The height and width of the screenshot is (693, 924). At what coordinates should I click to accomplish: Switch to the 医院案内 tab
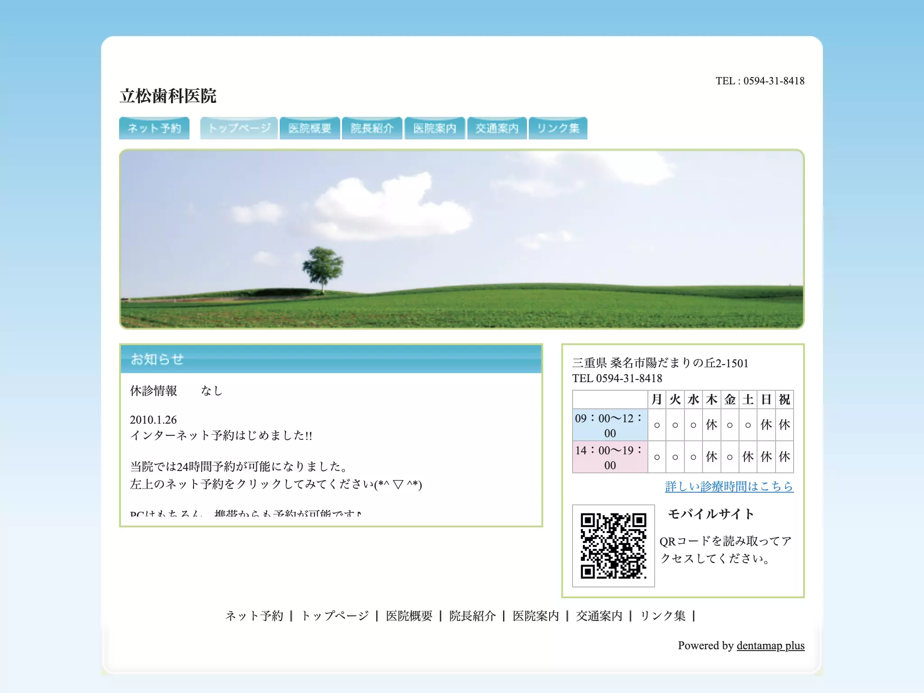click(435, 128)
